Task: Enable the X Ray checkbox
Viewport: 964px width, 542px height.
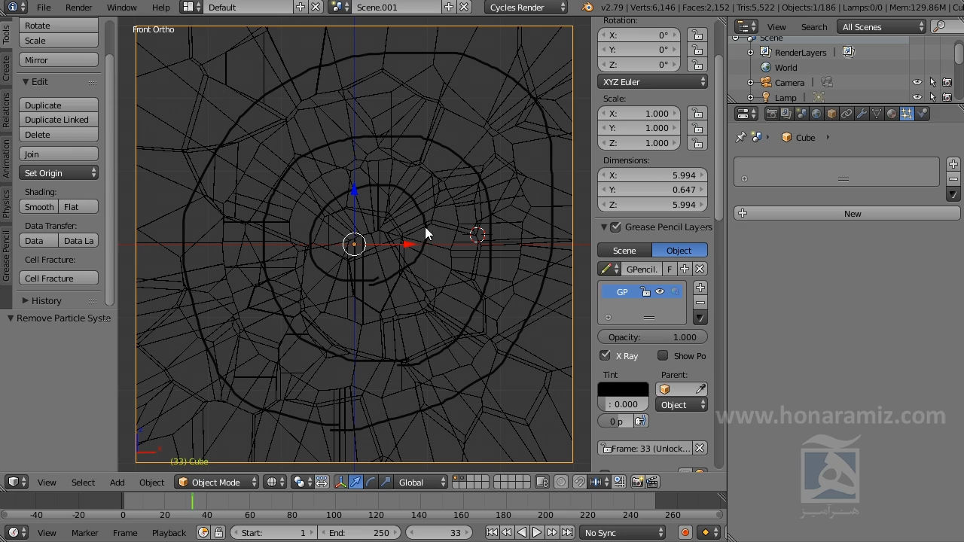Action: click(x=606, y=355)
